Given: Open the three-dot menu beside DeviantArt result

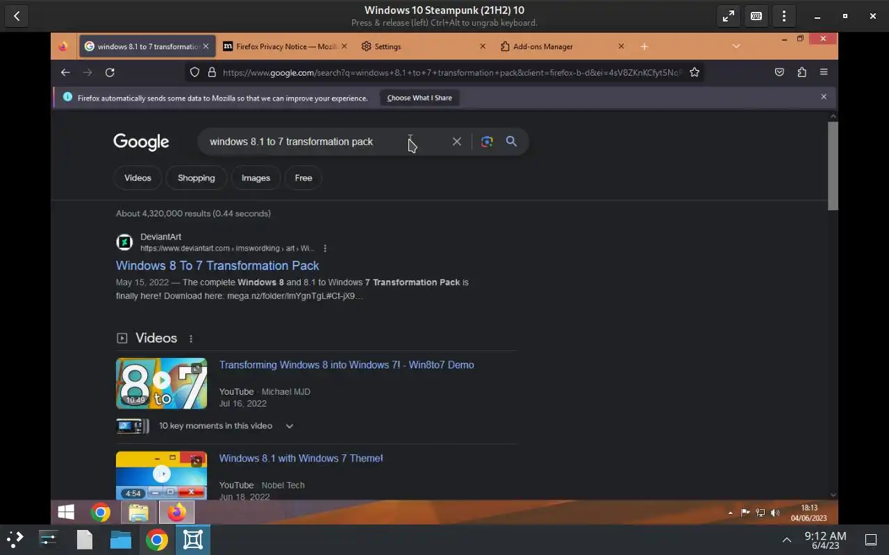Looking at the screenshot, I should (325, 248).
